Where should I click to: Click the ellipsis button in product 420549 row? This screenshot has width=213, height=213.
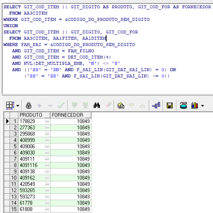click(47, 184)
